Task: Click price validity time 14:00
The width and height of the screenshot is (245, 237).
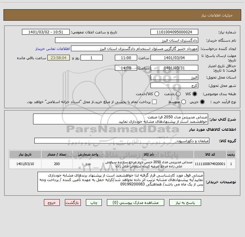Action: click(x=126, y=68)
